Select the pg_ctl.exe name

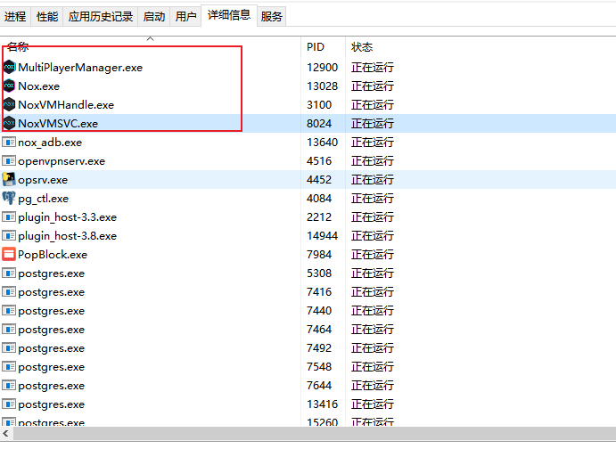pyautogui.click(x=43, y=199)
